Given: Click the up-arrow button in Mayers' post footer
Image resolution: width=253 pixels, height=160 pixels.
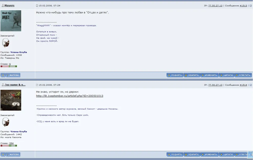Looking at the screenshot, I should (x=3, y=75).
